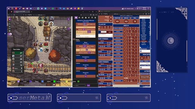Viewport: 195px width, 109px height.
Task: Roll the Fortitude saving throw
Action: pyautogui.click(x=117, y=18)
